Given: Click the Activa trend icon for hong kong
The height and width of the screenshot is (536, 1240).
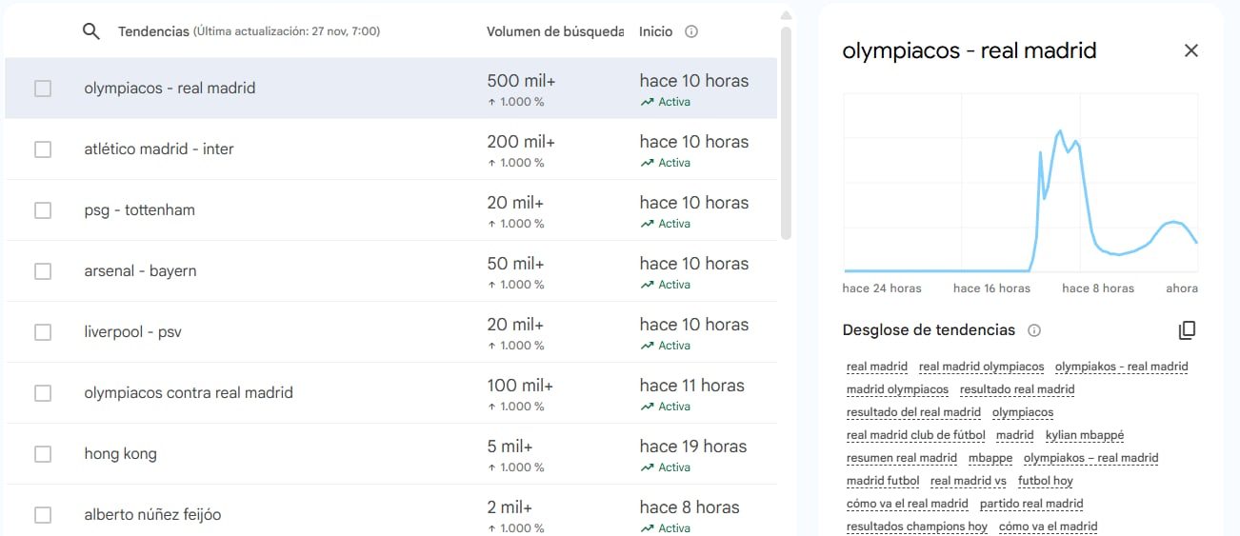Looking at the screenshot, I should 648,467.
